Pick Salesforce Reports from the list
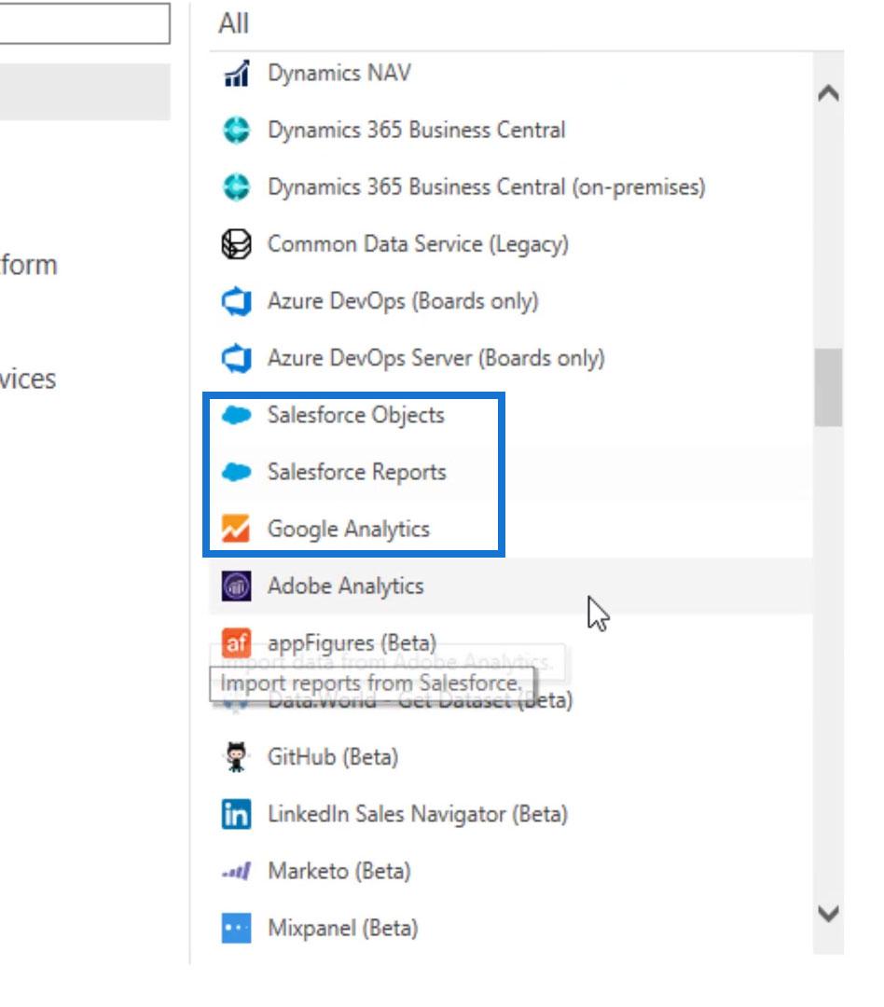This screenshot has height=1007, width=884. coord(357,473)
